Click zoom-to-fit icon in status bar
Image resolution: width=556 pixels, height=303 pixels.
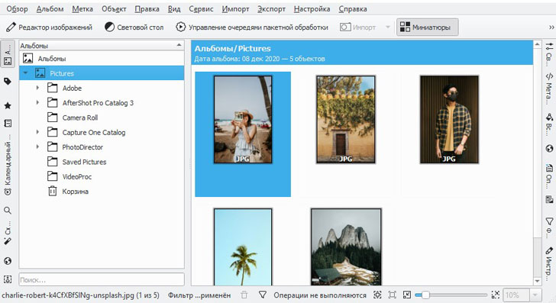[x=377, y=295]
